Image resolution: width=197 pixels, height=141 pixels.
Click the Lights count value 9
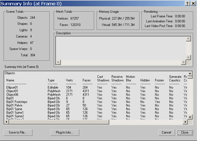(31, 30)
